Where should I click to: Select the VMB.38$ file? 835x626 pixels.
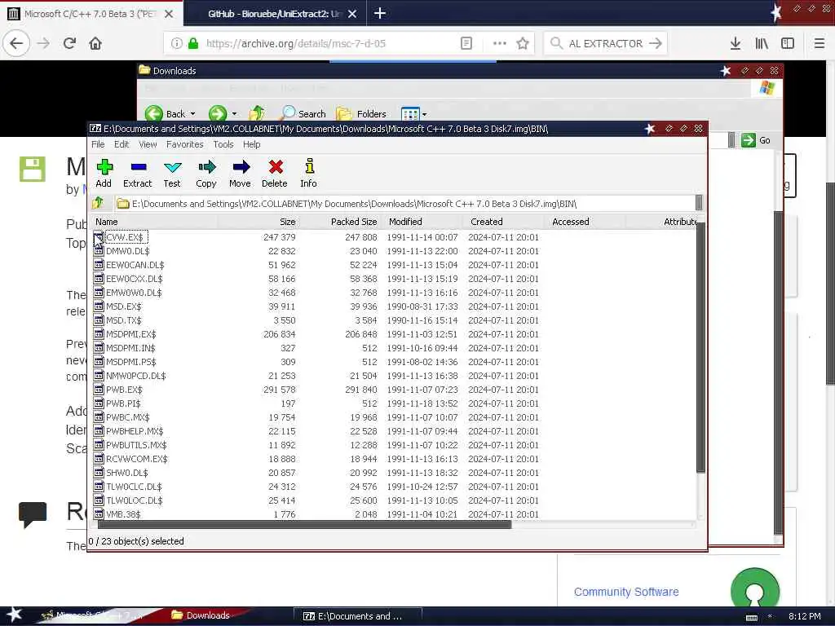pos(123,514)
